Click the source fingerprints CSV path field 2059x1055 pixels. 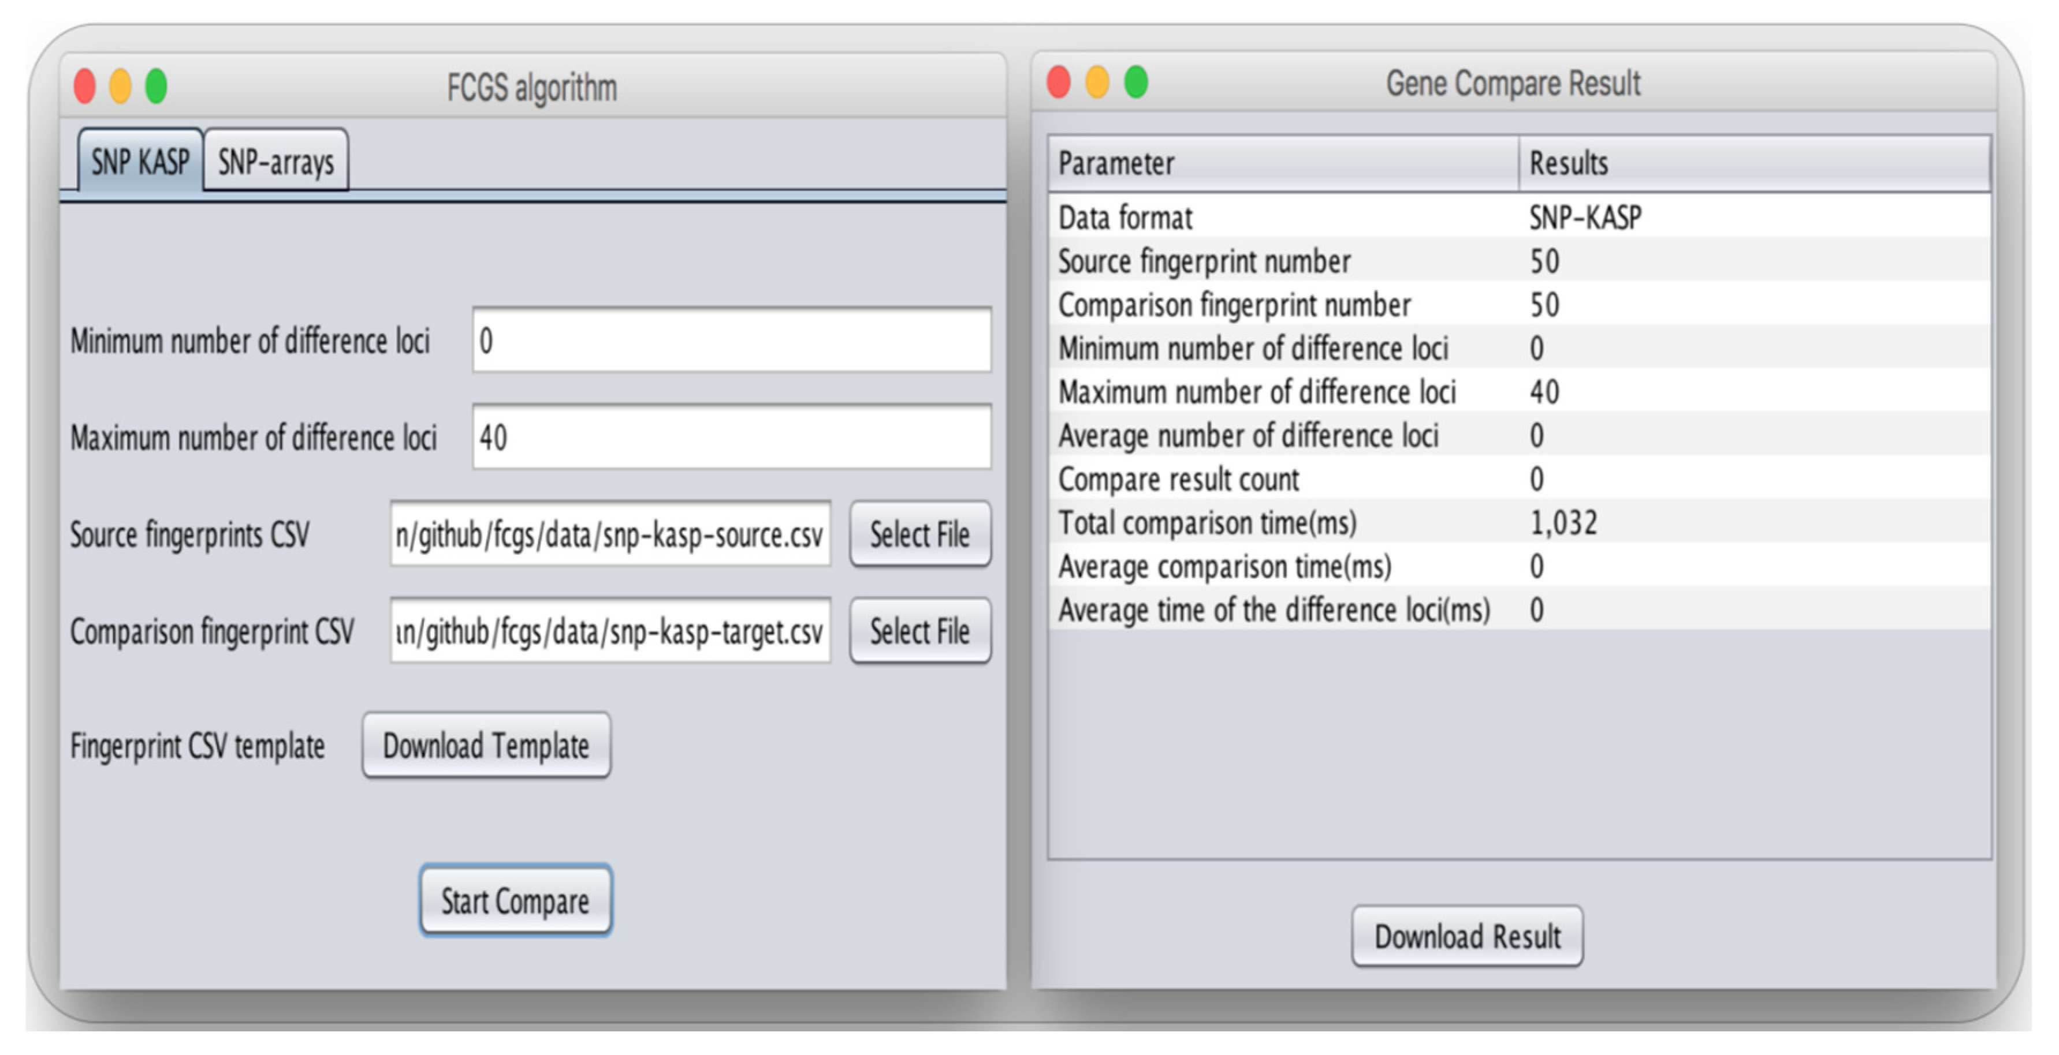point(609,534)
